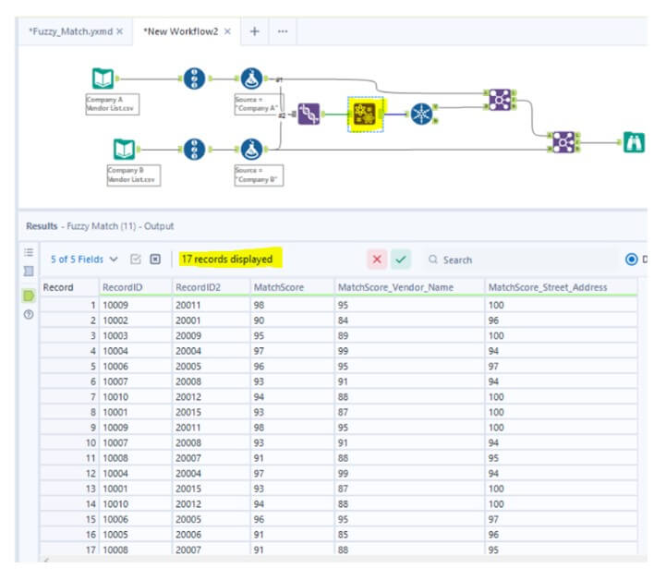666x580 pixels.
Task: Open the more tabs ellipsis menu
Action: tap(283, 31)
